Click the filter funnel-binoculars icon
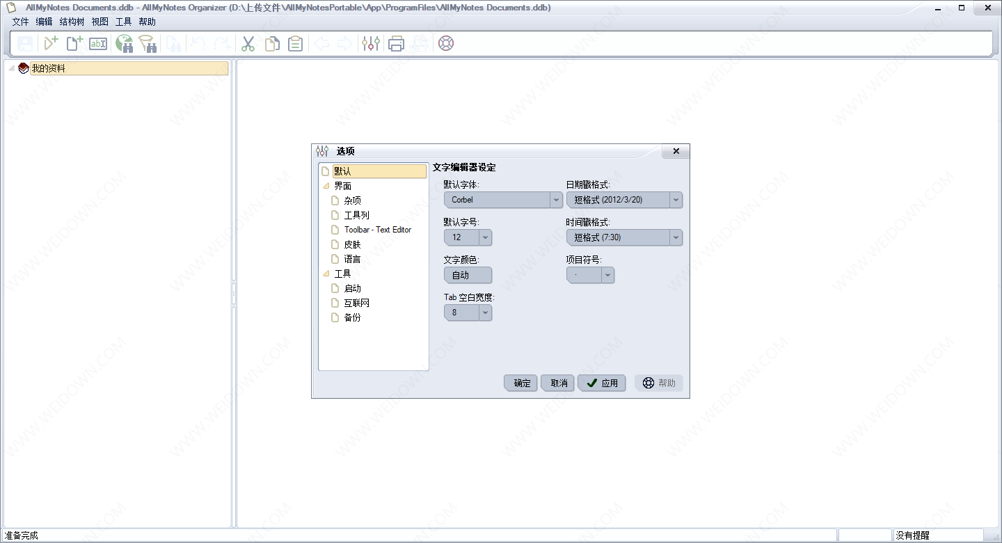Screen dimensions: 1002x543 [148, 44]
